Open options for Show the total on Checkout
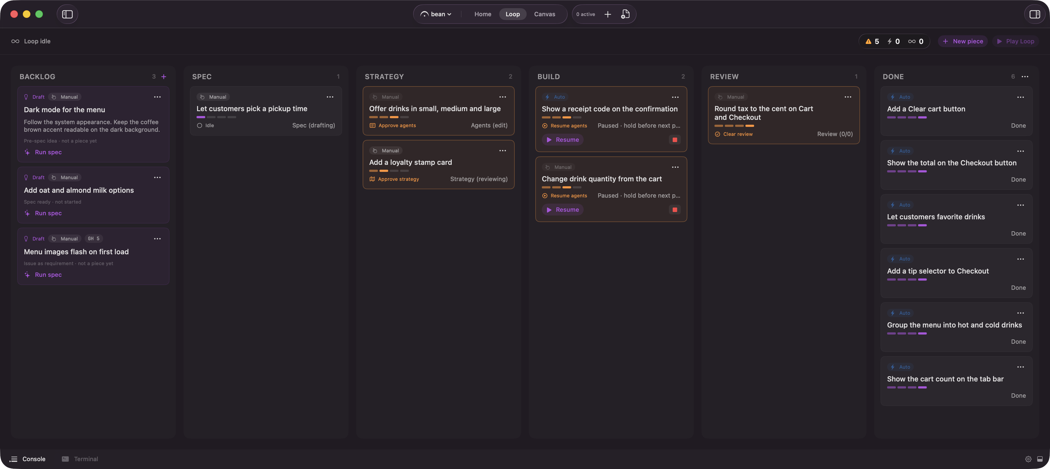Screen dimensions: 1050x469 coord(1020,151)
